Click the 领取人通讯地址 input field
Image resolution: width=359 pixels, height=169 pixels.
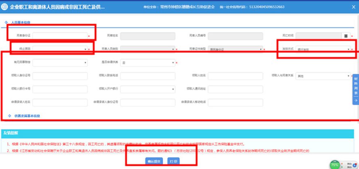(235, 89)
